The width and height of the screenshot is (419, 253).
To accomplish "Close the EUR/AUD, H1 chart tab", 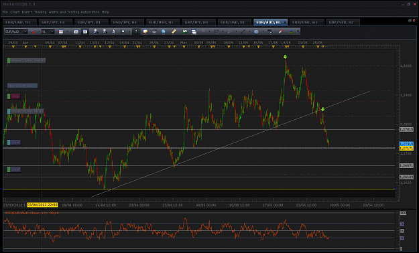I will coord(285,22).
